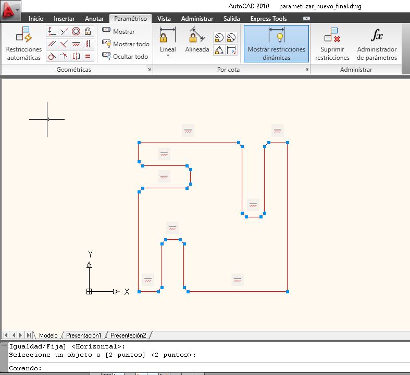Select the Modelo layout tab
410x375 pixels.
coord(48,335)
